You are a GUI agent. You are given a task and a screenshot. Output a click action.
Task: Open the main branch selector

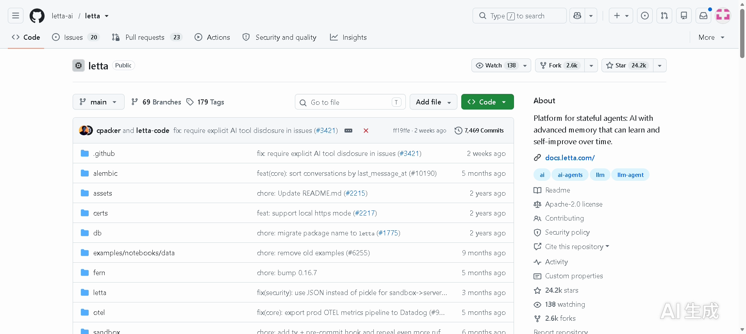(x=98, y=102)
